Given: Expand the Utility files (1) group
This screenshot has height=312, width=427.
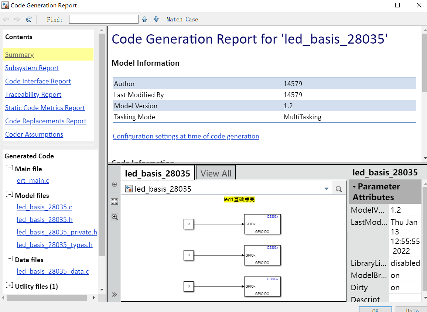Looking at the screenshot, I should 9,285.
